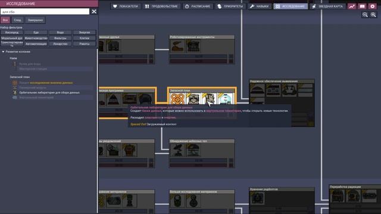Select the 'Обнаружение небесных тел' card title

pyautogui.click(x=188, y=141)
